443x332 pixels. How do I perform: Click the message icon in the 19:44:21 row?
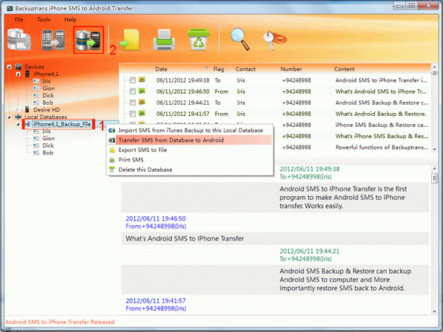(x=142, y=103)
